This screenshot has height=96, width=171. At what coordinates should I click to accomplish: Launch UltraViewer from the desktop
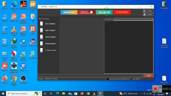point(24,67)
